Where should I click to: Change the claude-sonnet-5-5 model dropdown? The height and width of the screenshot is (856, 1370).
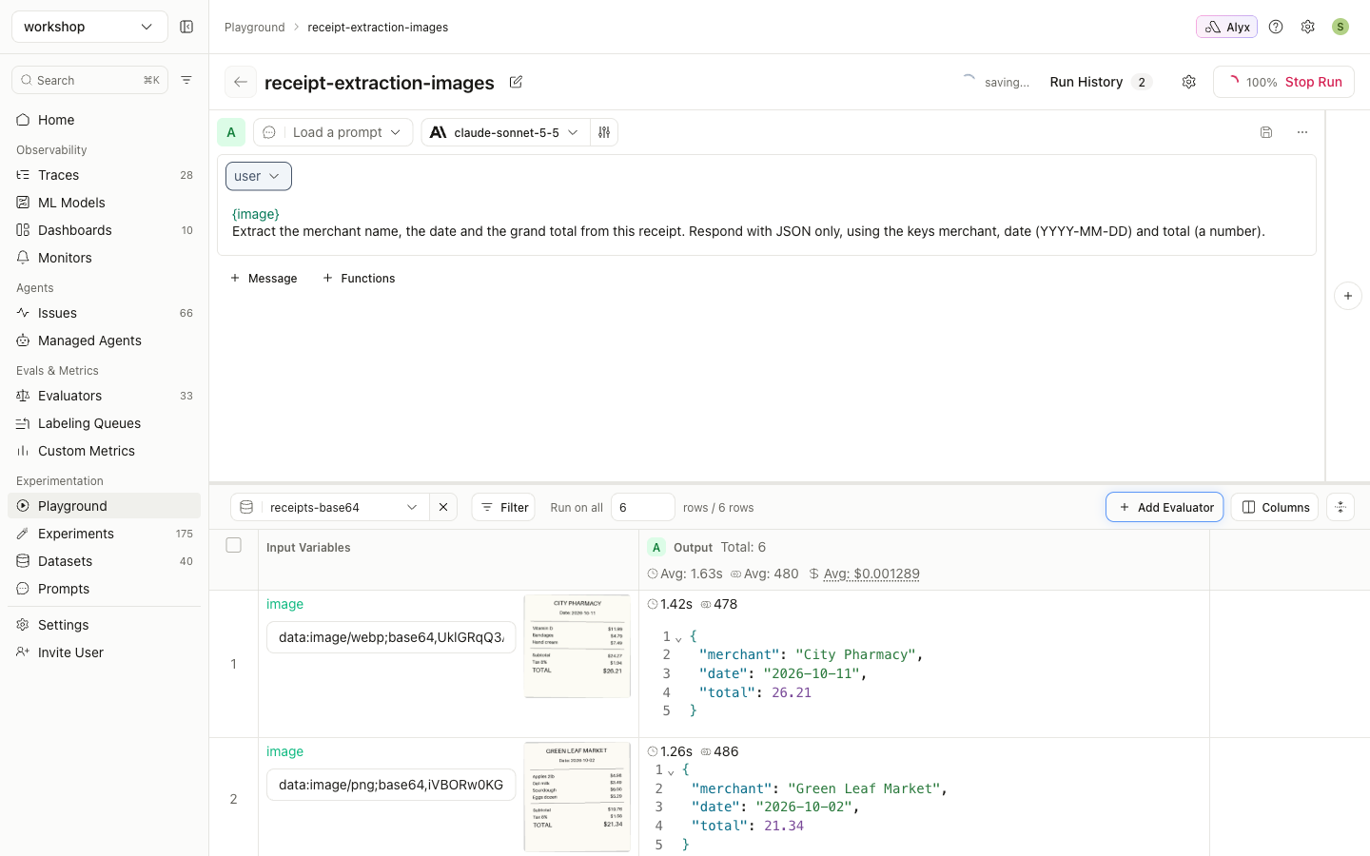pyautogui.click(x=505, y=132)
